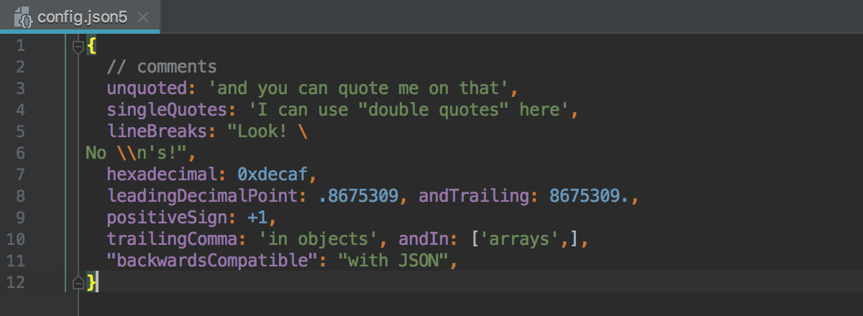Screen dimensions: 863x316
Task: Click gutter line number 7
Action: point(20,174)
